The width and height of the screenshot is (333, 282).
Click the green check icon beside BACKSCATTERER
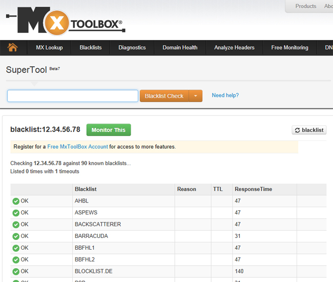click(16, 225)
